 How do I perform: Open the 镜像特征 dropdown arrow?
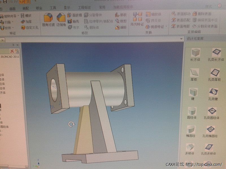pyautogui.click(x=167, y=27)
